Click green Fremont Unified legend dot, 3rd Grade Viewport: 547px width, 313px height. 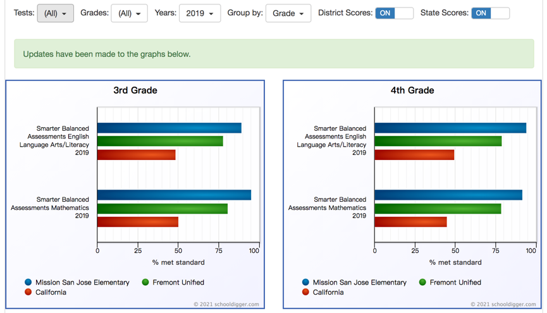pos(145,283)
